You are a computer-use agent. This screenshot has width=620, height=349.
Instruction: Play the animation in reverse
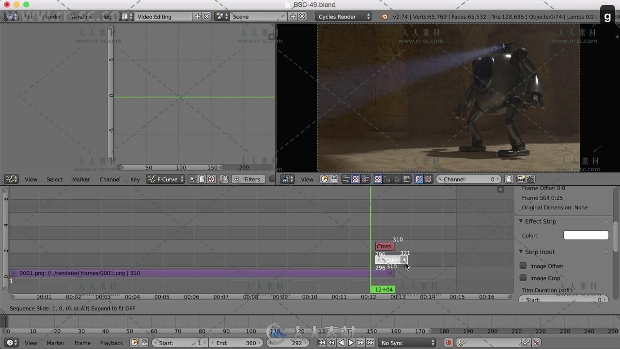pyautogui.click(x=341, y=343)
